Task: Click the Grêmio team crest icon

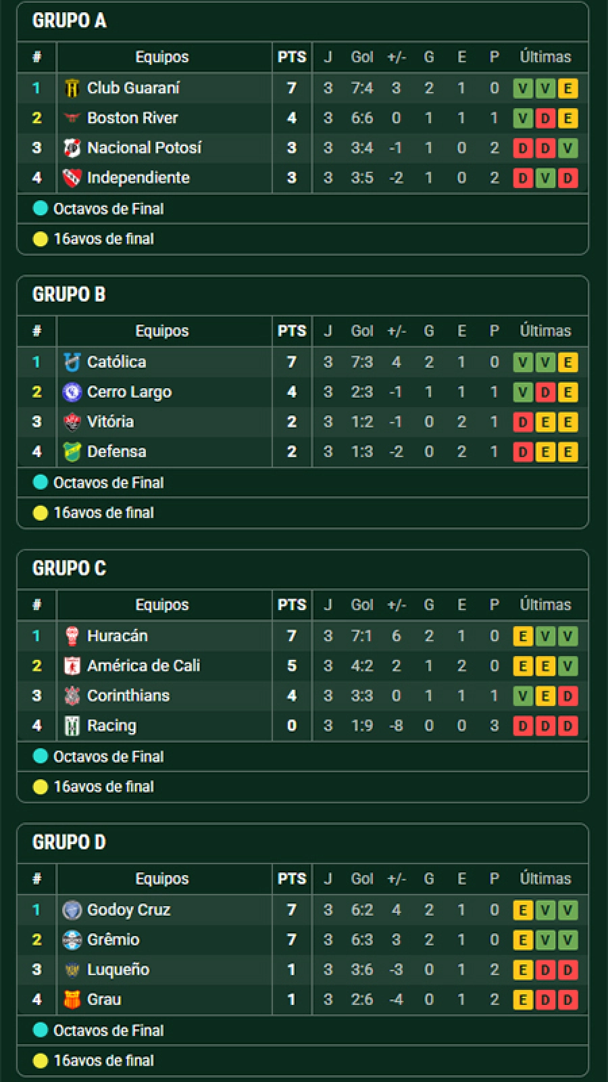Action: 72,940
